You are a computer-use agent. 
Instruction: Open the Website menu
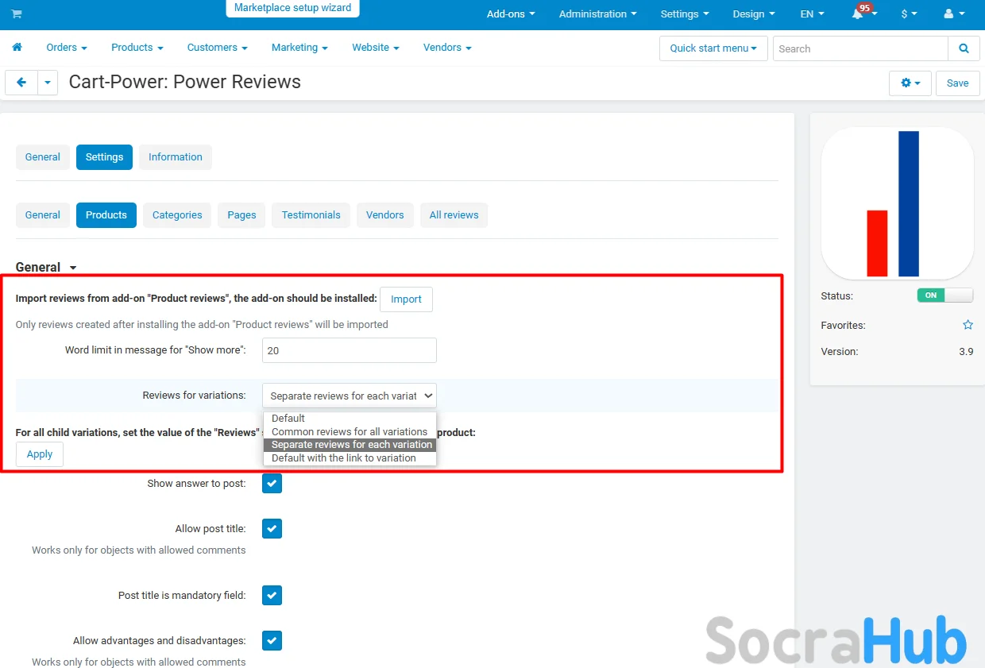[x=376, y=48]
